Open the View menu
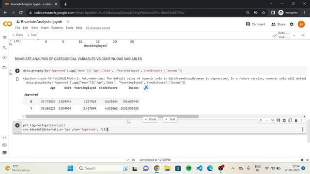310x174 pixels. pyautogui.click(x=34, y=28)
